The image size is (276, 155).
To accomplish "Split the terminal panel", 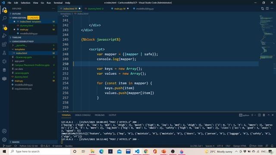I will [x=259, y=115].
